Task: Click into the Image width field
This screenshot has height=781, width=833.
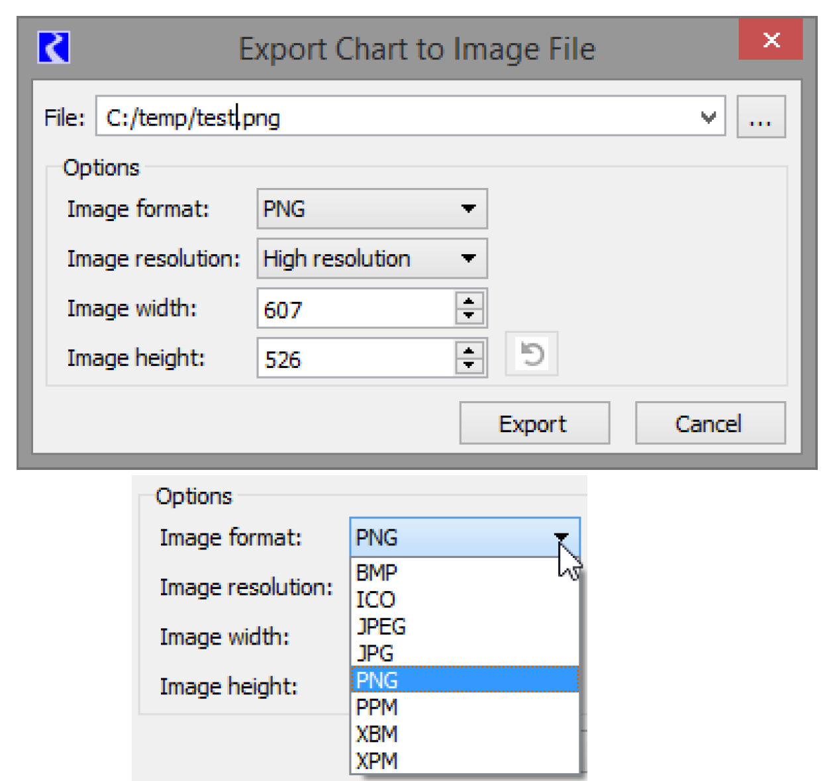Action: click(x=356, y=309)
